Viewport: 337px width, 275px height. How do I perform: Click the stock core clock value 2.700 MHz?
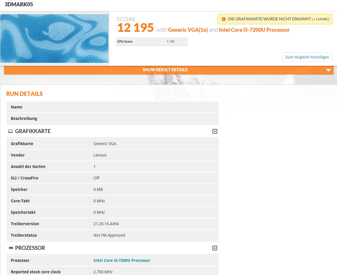pos(103,272)
